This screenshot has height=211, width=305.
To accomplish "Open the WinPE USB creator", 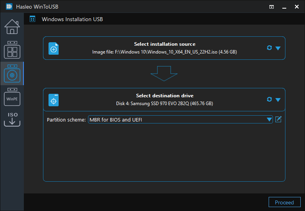I will coord(12,97).
